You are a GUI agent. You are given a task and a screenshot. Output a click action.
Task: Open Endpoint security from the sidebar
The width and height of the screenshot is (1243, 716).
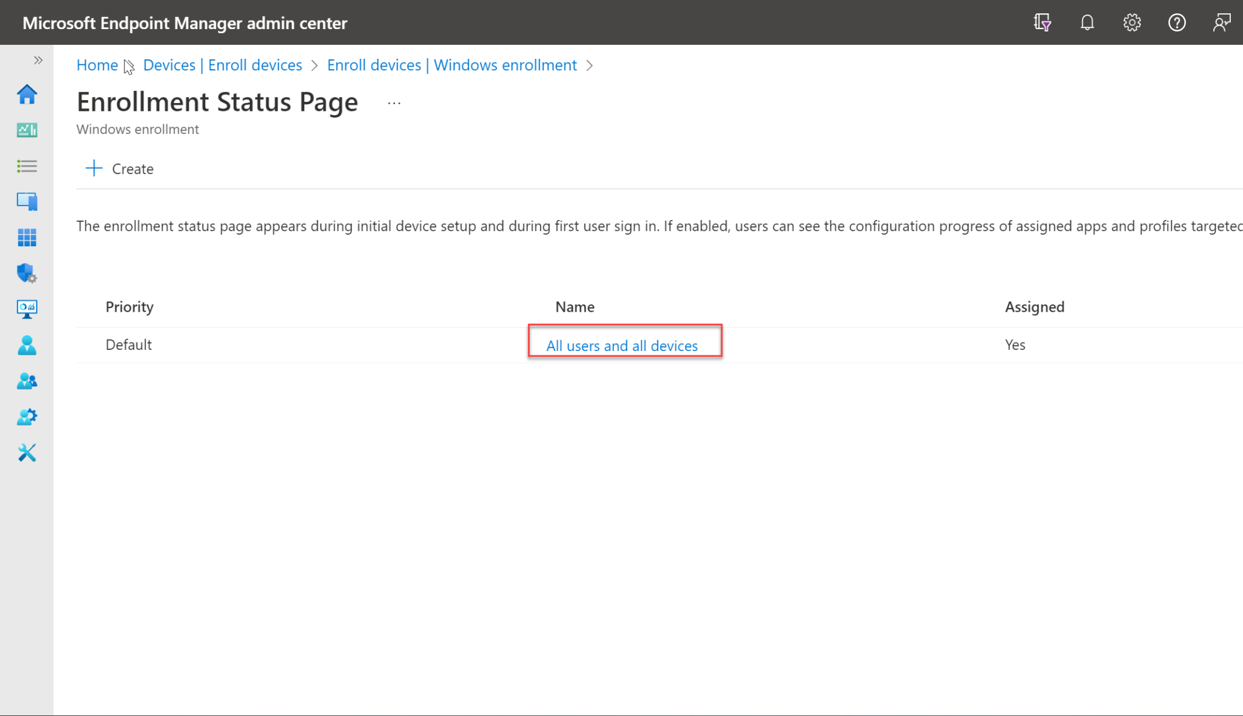pyautogui.click(x=27, y=273)
